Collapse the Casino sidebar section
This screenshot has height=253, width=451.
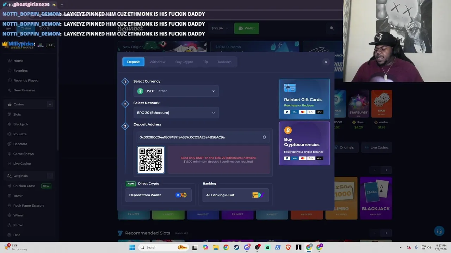click(50, 104)
